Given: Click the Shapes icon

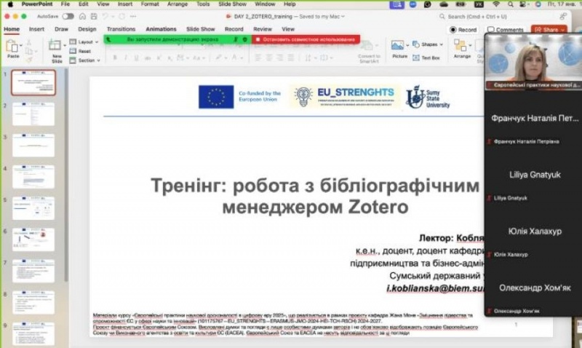Looking at the screenshot, I should pos(416,44).
